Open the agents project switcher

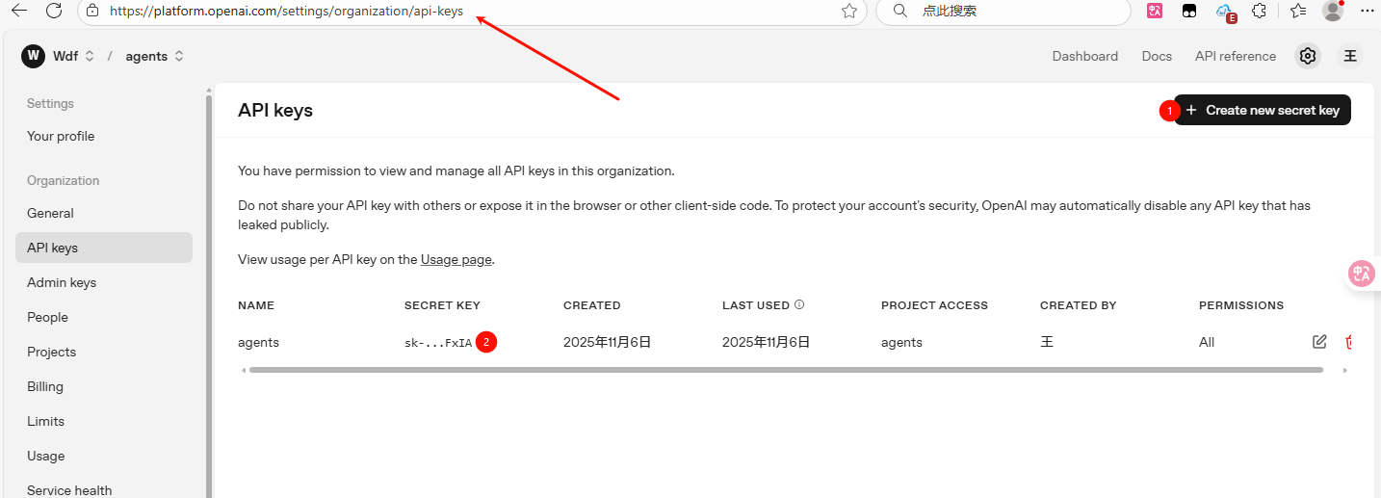154,56
